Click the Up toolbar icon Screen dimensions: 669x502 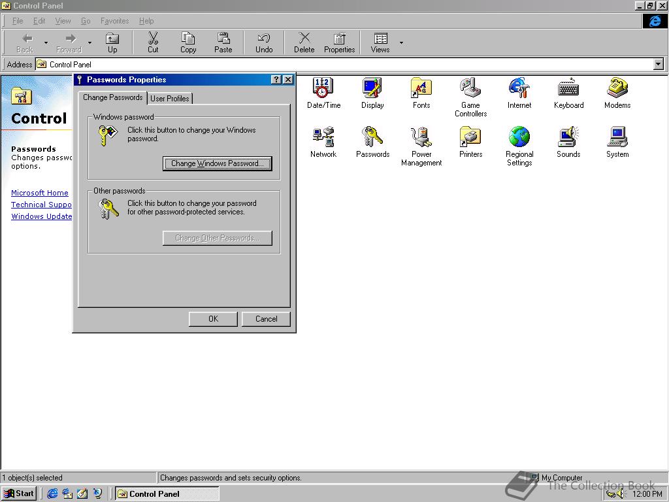112,41
